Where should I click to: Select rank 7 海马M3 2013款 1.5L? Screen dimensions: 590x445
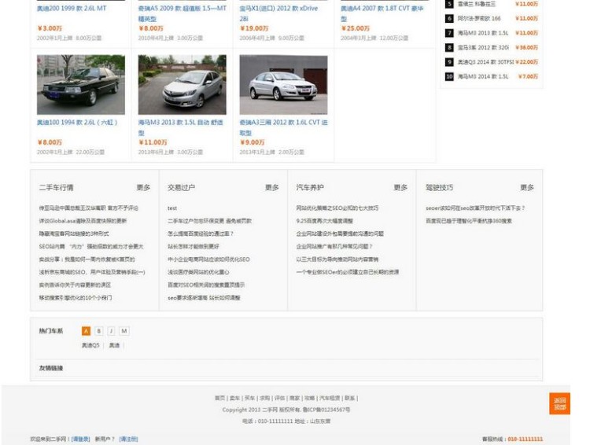pyautogui.click(x=482, y=33)
